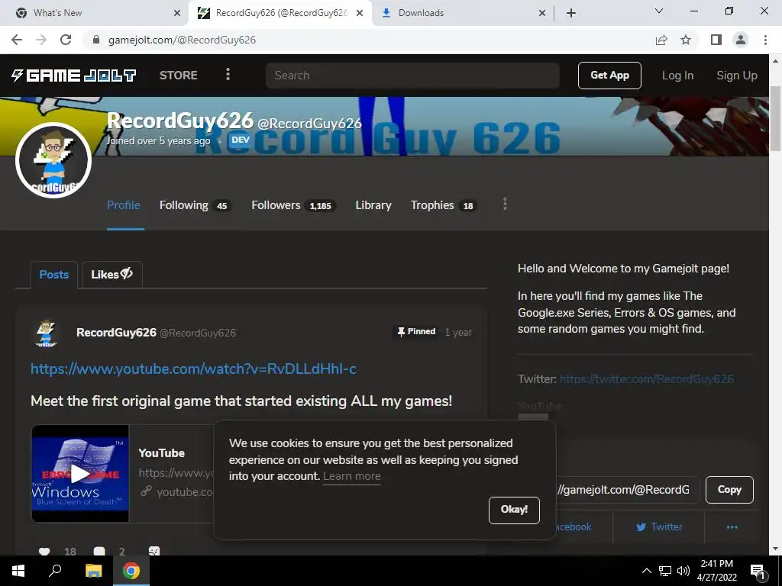Click the post author's small avatar

tap(47, 333)
